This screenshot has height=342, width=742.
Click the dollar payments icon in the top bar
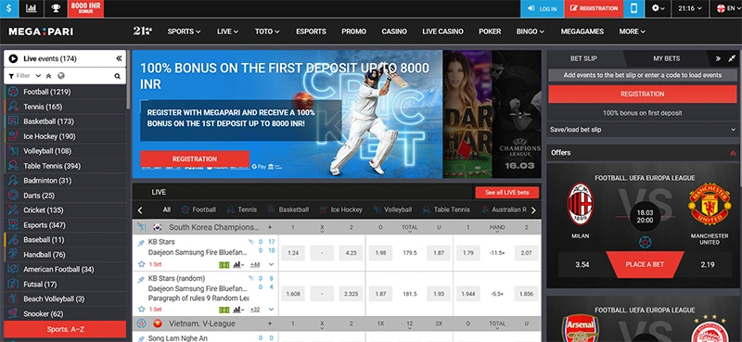tap(9, 8)
